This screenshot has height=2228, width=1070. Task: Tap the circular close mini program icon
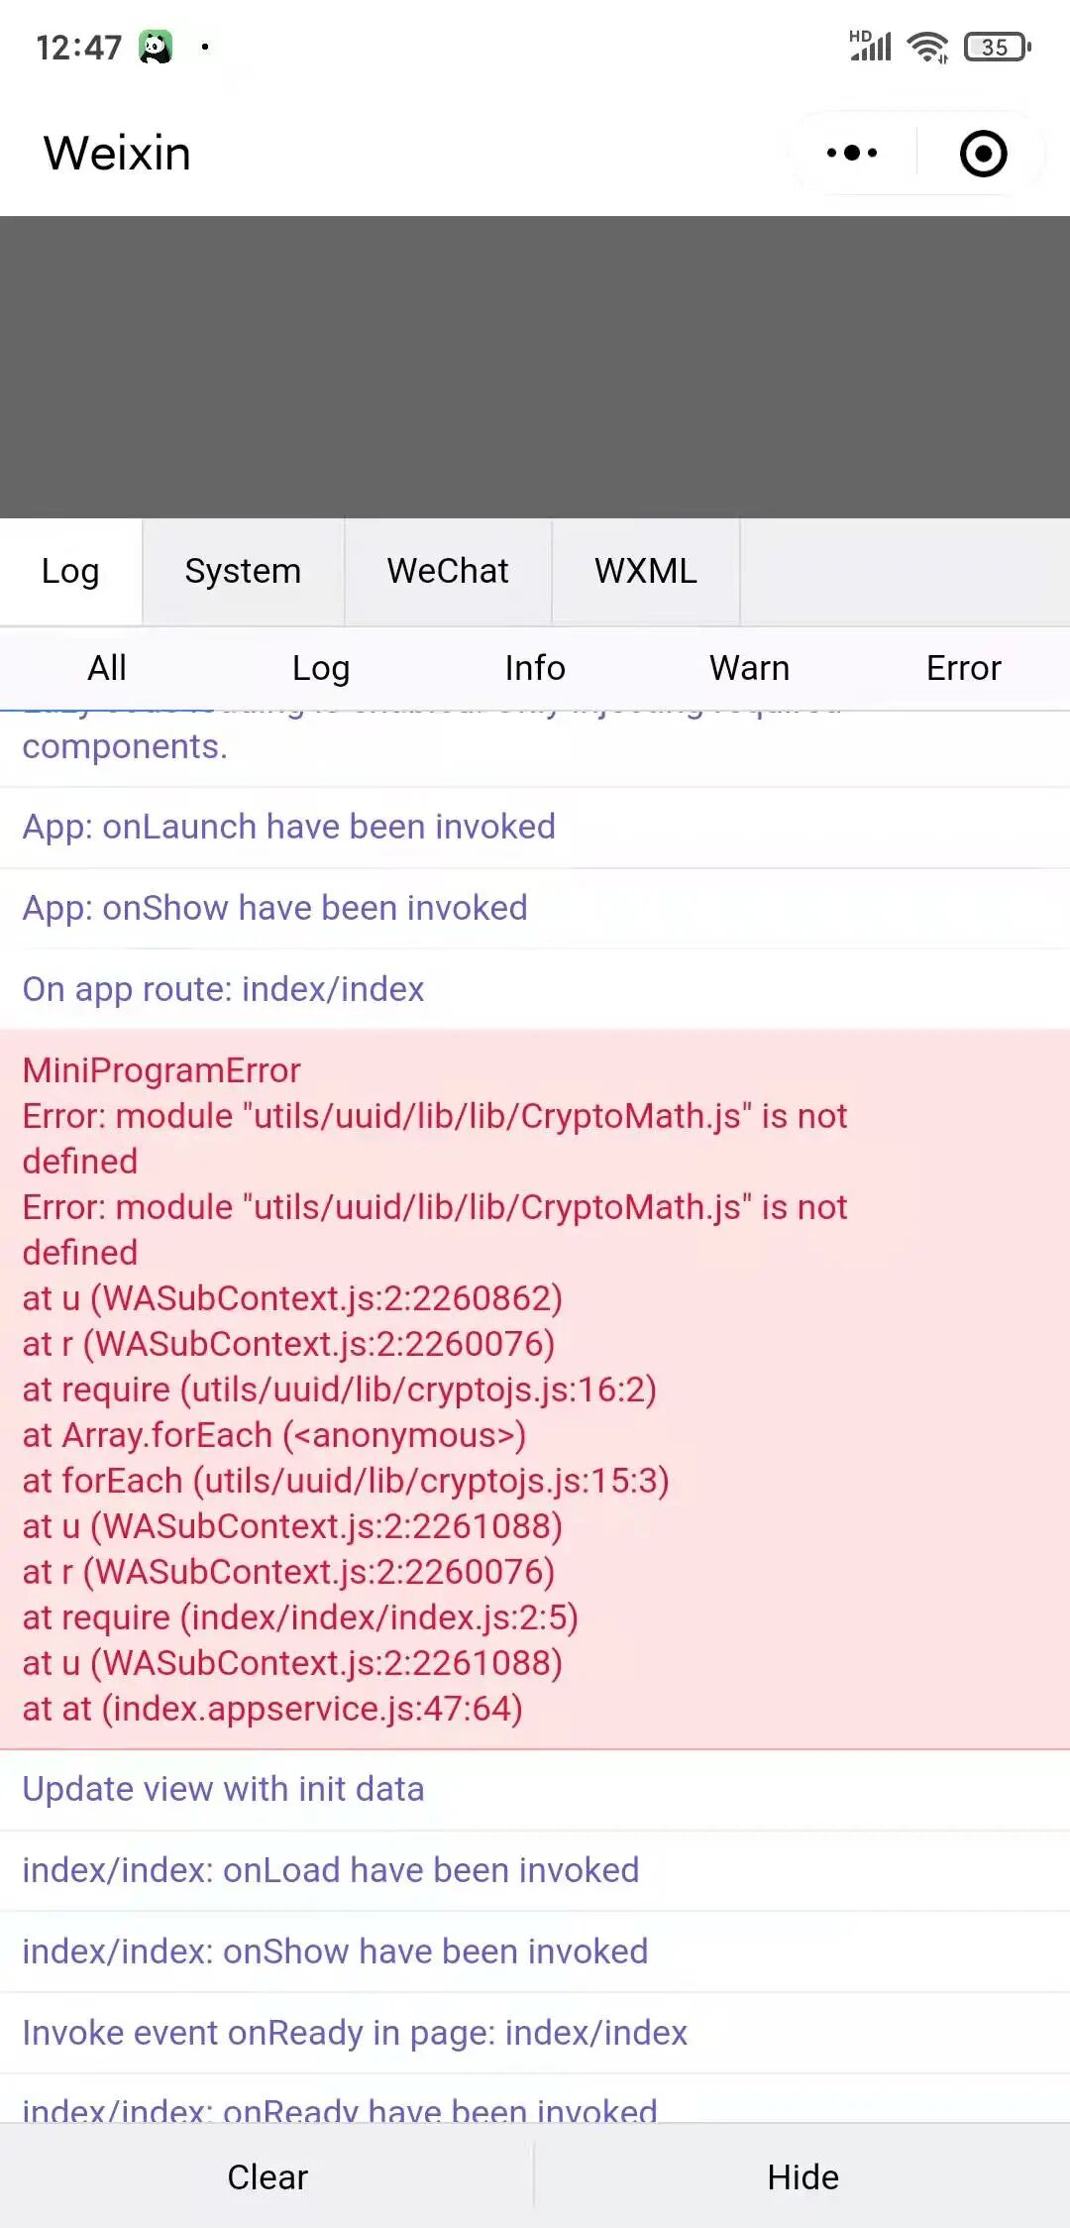point(983,154)
